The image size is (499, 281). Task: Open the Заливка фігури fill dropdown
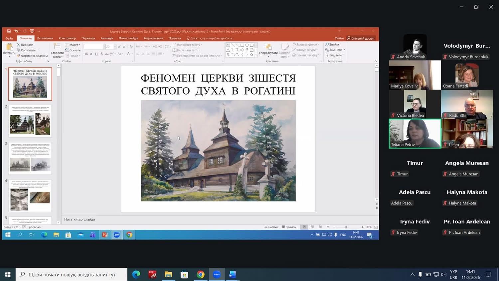[x=306, y=44]
